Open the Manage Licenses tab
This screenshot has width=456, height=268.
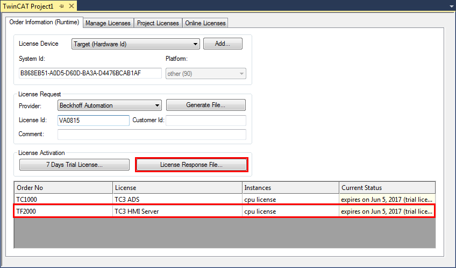pyautogui.click(x=108, y=23)
